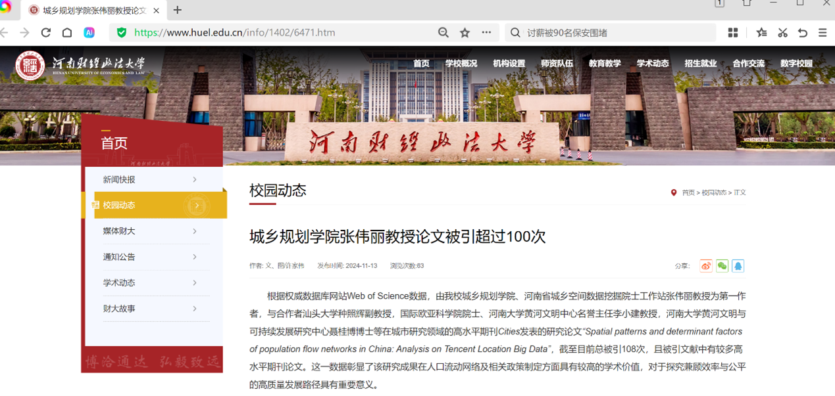
Task: Expand the 新闻快报 sidebar arrow
Action: tap(195, 179)
